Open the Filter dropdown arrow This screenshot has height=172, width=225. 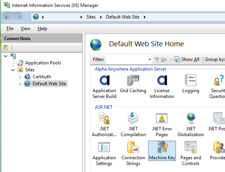[x=150, y=59]
